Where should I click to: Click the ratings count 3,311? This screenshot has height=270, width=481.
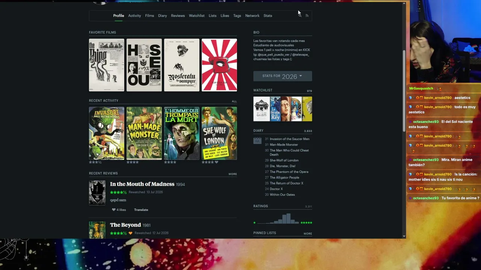click(x=309, y=207)
